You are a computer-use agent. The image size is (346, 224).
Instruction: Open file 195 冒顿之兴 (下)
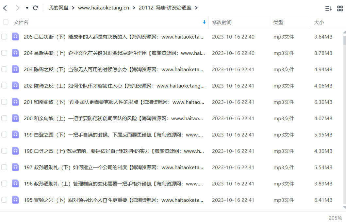tap(114, 200)
